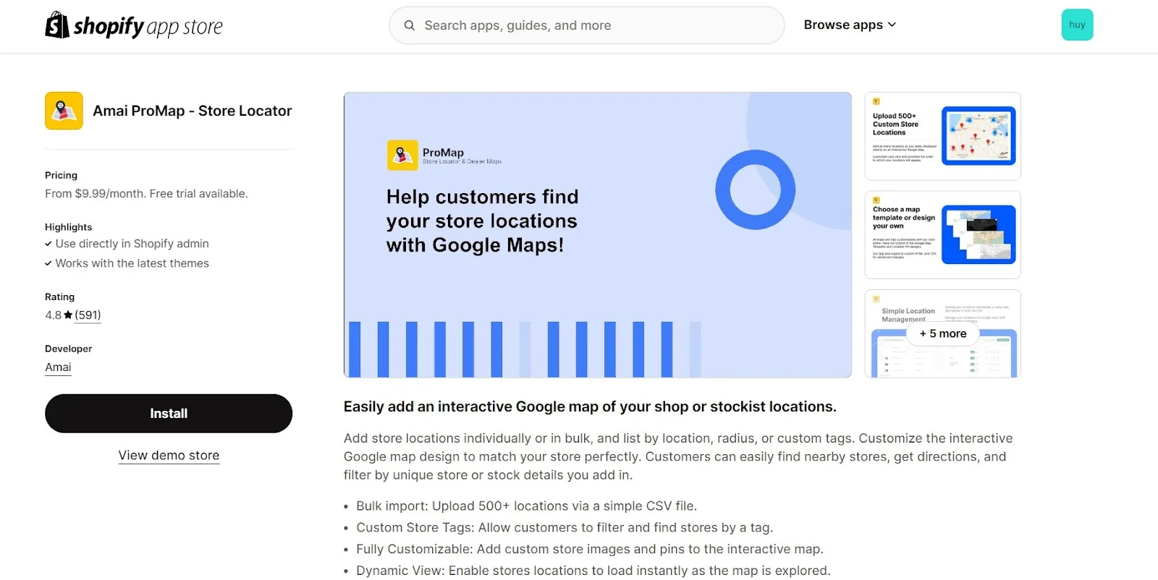Click the ProMap logo in the main image
Screen dimensions: 1158x580
[402, 155]
